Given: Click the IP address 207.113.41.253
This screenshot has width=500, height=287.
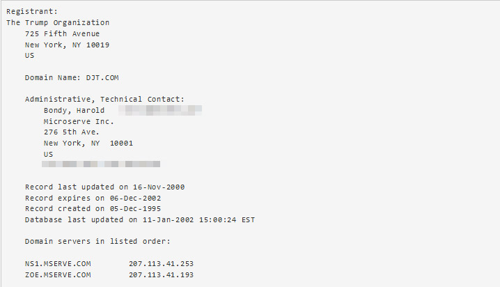Looking at the screenshot, I should [161, 264].
